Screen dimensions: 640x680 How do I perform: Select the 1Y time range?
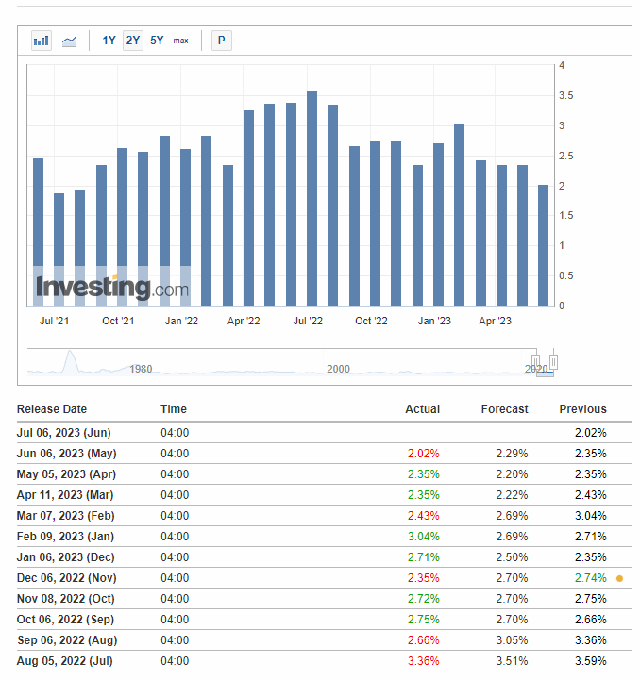point(109,41)
